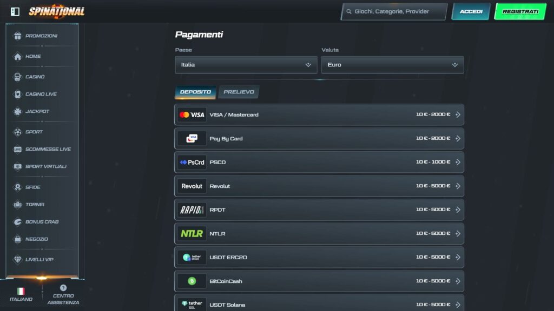Click the VISA / Mastercard payment name
The image size is (554, 311).
234,114
